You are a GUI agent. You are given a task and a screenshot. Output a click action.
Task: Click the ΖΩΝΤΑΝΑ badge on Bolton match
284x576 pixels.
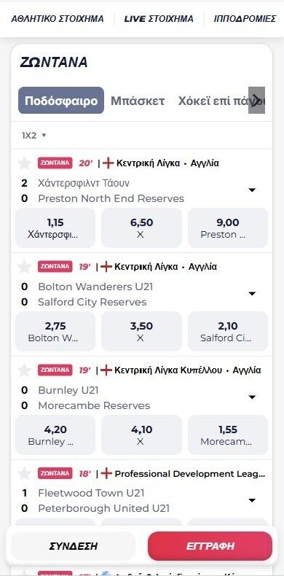pos(55,267)
